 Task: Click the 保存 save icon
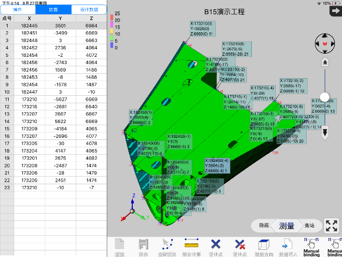coord(144,245)
